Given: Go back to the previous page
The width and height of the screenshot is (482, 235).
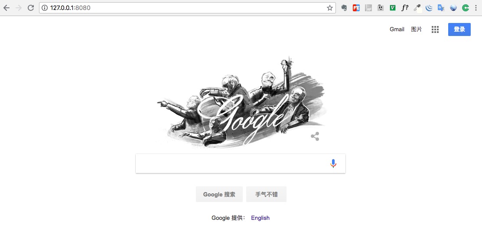Looking at the screenshot, I should (7, 8).
